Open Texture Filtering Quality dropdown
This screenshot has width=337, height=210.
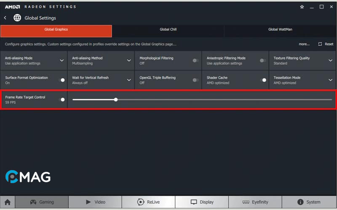coord(330,60)
